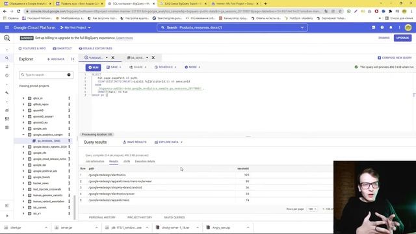
Task: Open the Schedule dropdown in query toolbar
Action: [x=166, y=67]
